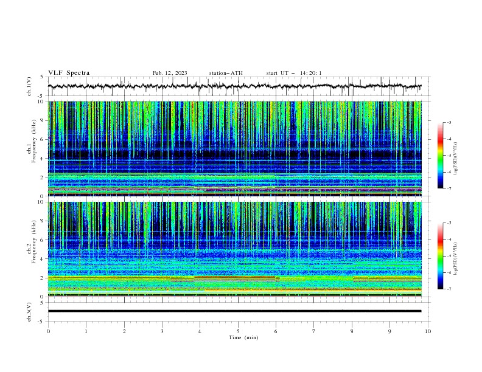Click the ch.1 Frequency (kHz) axis label
Screen dimensions: 482x372
(x=32, y=141)
